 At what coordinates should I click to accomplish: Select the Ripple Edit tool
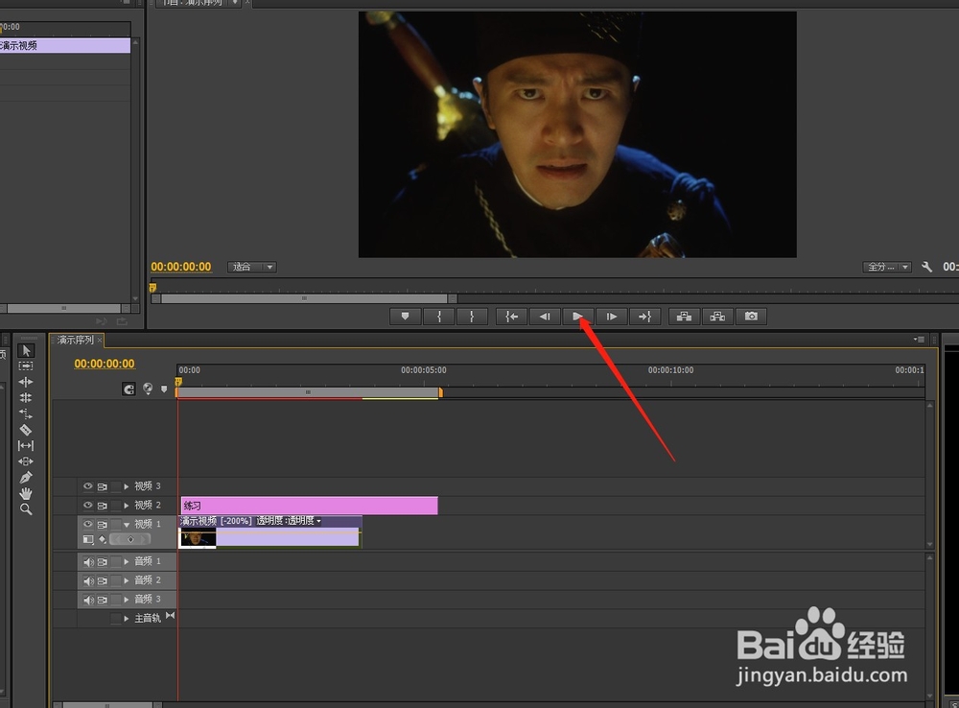pos(26,382)
